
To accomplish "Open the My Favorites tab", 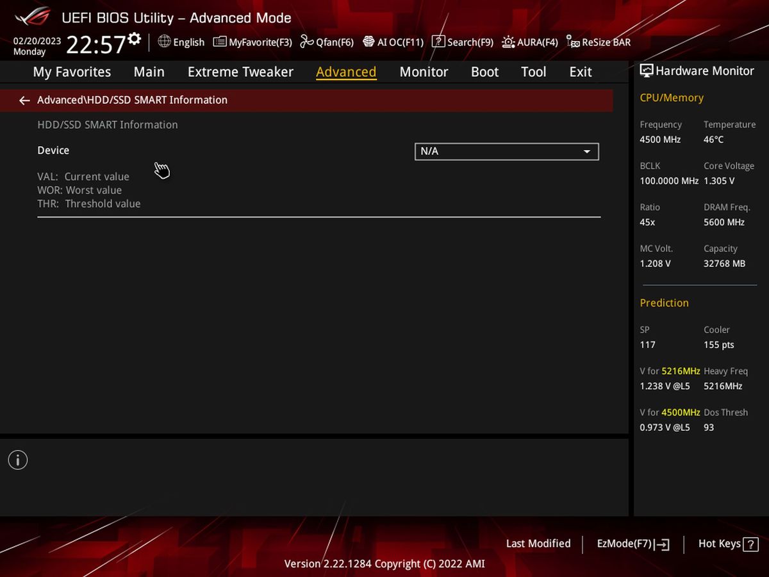I will [72, 72].
